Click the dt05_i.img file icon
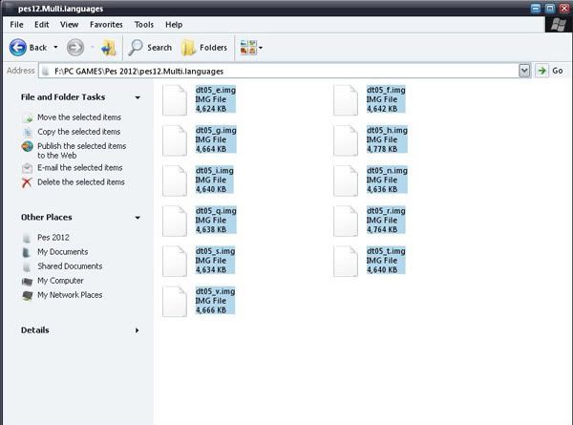This screenshot has height=425, width=573. pos(175,181)
